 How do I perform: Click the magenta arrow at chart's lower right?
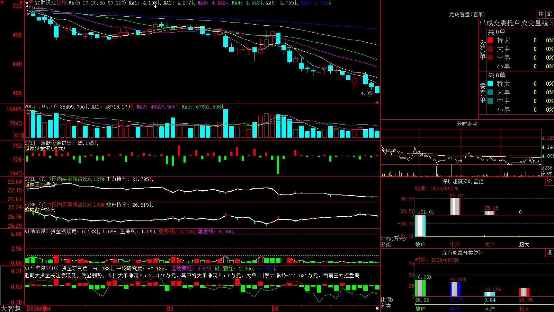point(377,102)
